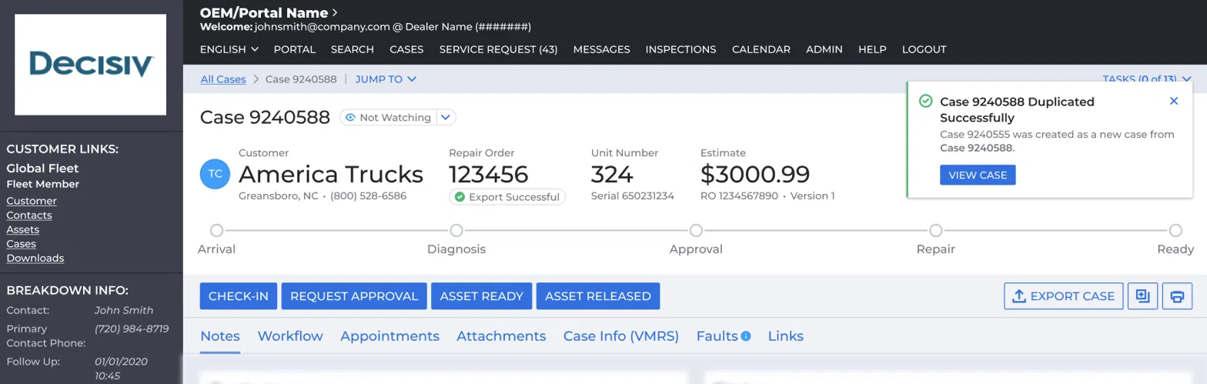Expand the TASKS (0 of 13) dropdown
Screen dimensions: 1207x384
(1146, 79)
